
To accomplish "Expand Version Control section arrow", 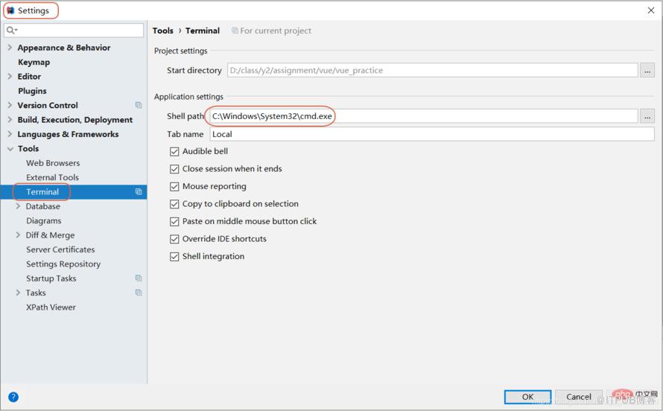I will click(10, 105).
